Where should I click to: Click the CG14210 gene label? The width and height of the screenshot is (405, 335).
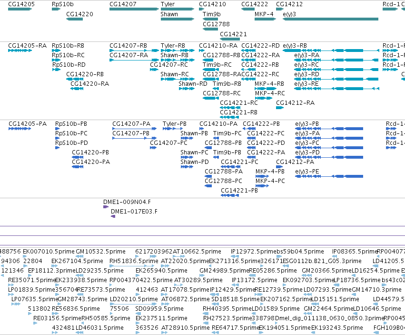pos(212,4)
